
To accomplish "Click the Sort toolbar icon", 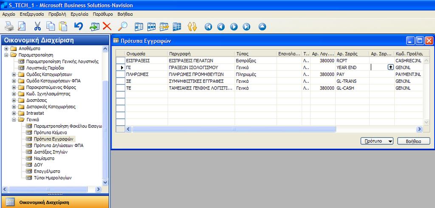I will (192, 27).
